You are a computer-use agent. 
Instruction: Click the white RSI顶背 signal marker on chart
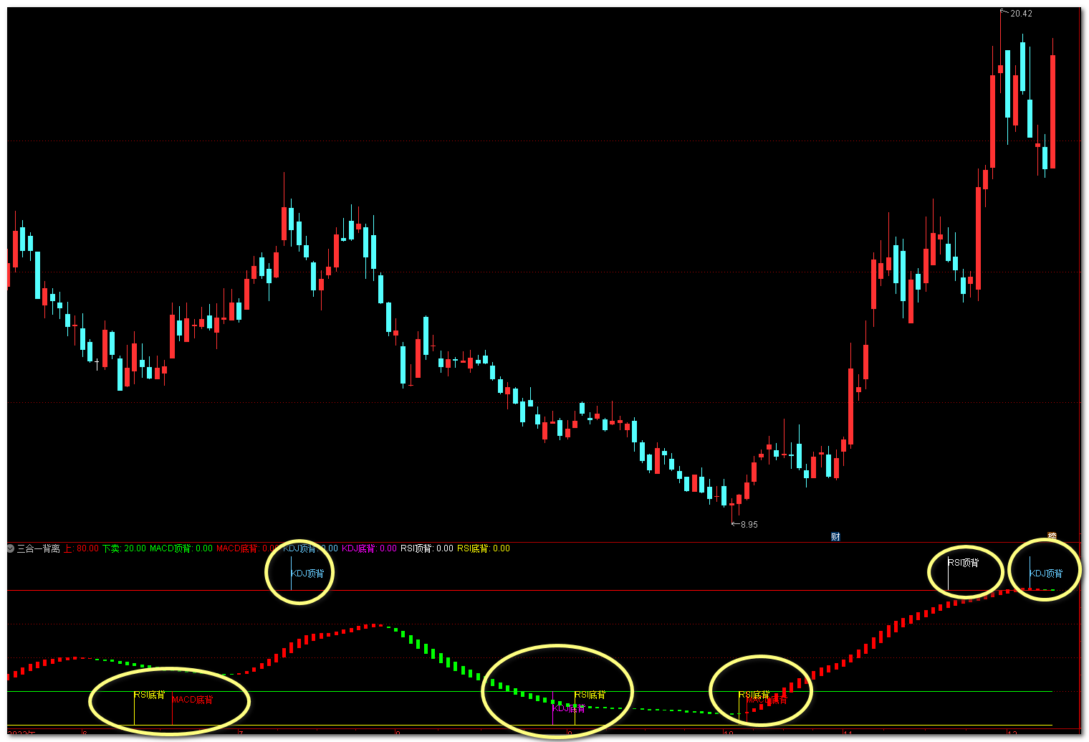963,563
